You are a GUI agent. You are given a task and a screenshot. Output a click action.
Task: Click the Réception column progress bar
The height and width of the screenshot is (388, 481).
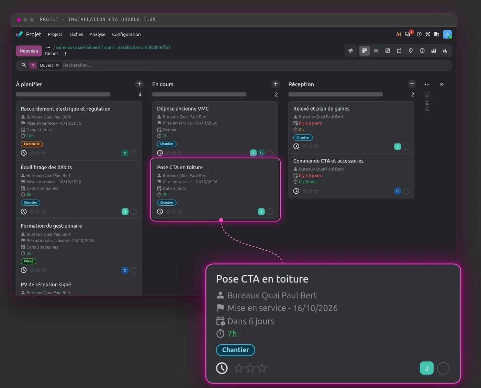click(x=336, y=94)
